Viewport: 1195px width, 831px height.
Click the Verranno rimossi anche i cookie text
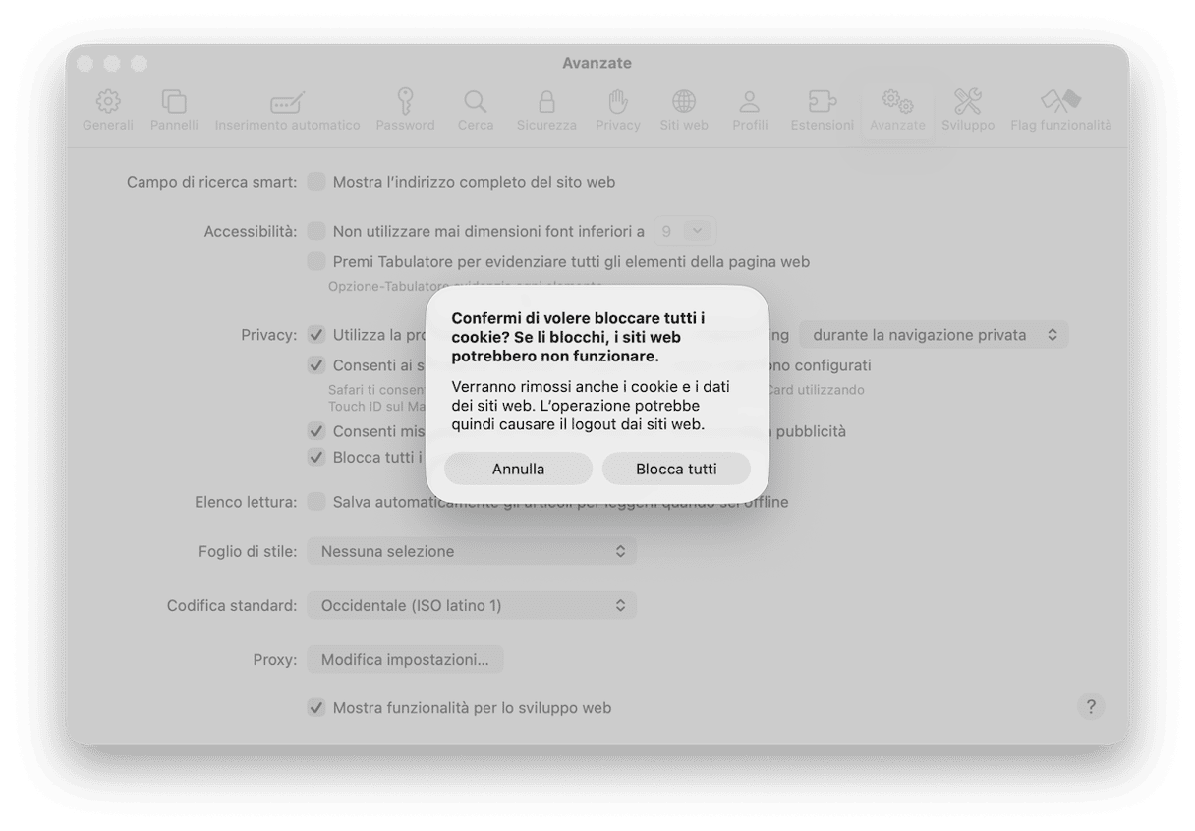(591, 406)
